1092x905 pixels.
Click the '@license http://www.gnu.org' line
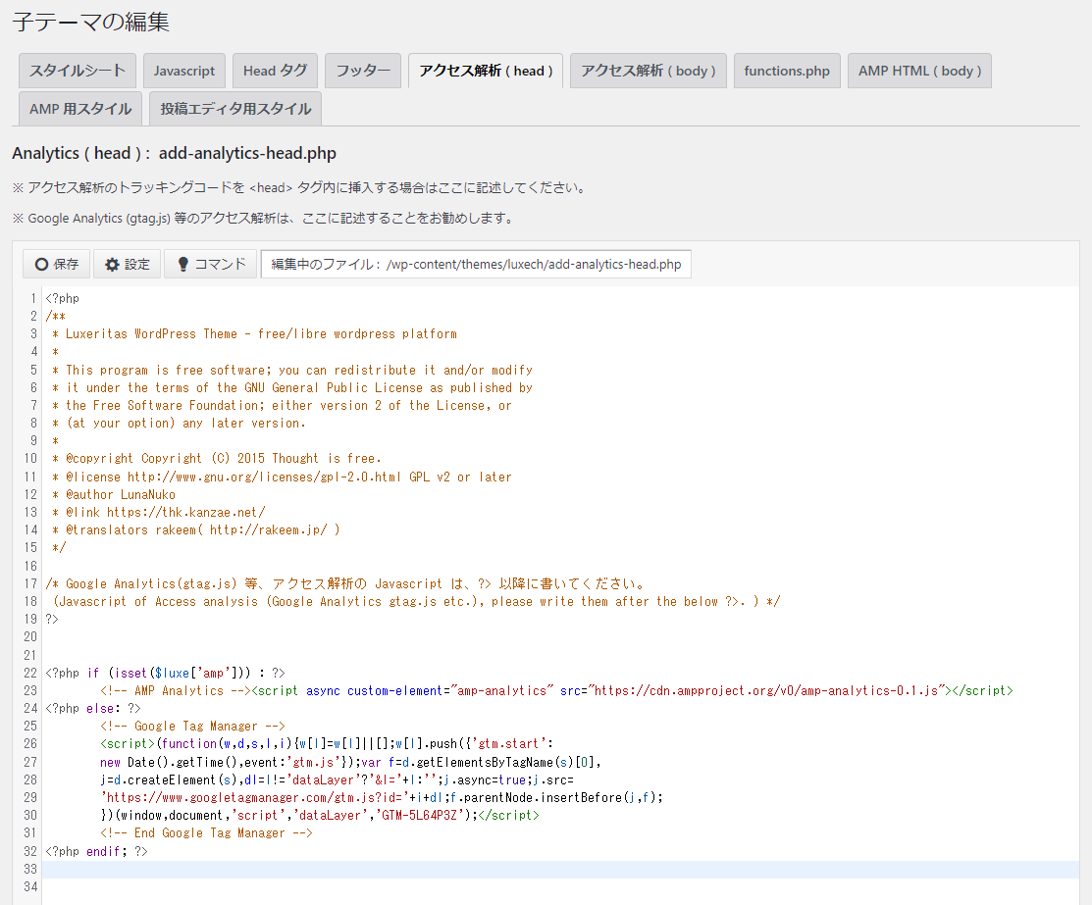282,477
